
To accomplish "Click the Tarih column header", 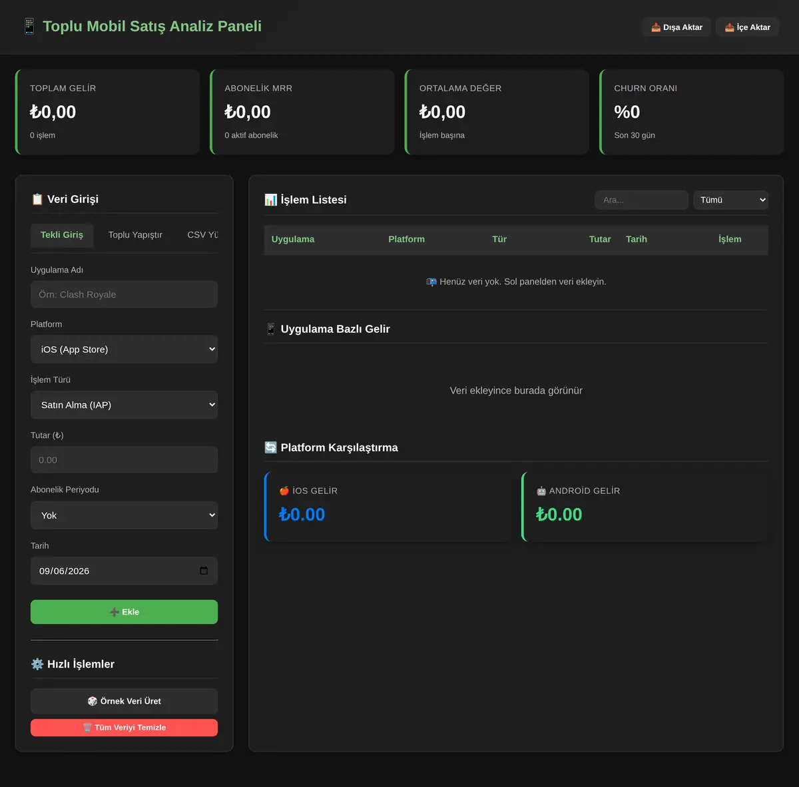I will point(637,239).
